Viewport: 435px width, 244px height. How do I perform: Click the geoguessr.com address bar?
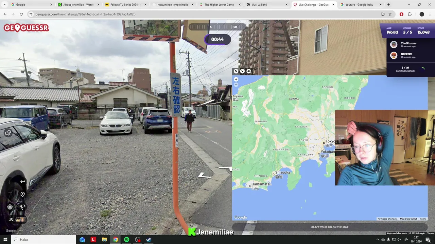point(204,14)
